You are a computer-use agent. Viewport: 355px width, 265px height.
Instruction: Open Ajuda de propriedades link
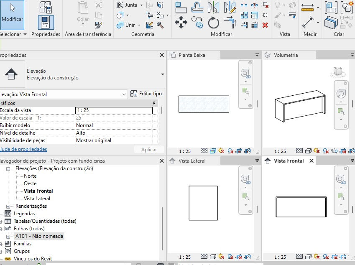tap(23, 149)
